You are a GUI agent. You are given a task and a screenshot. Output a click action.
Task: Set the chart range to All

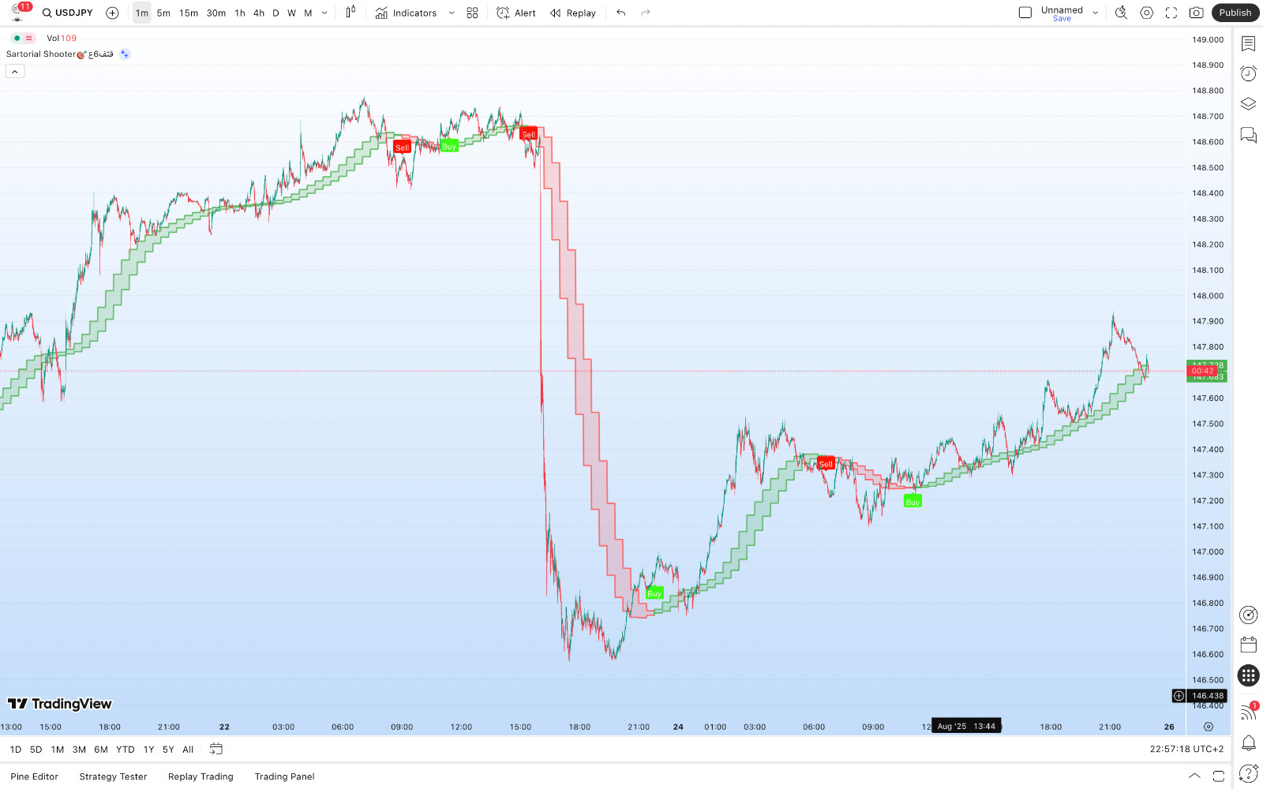[x=188, y=750]
